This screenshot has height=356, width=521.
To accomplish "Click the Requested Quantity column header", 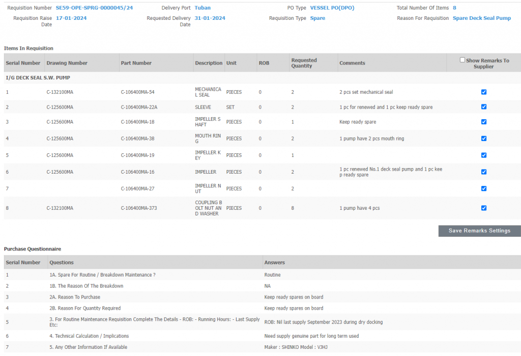I will tap(304, 63).
